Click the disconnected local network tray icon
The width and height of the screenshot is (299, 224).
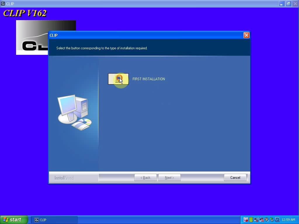point(261,220)
